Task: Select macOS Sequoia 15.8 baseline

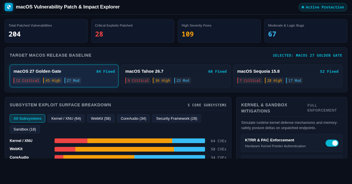Action: click(288, 76)
